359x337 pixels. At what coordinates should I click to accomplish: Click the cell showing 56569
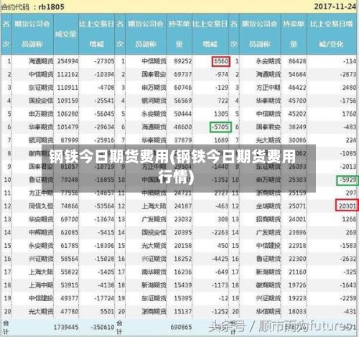[183, 101]
